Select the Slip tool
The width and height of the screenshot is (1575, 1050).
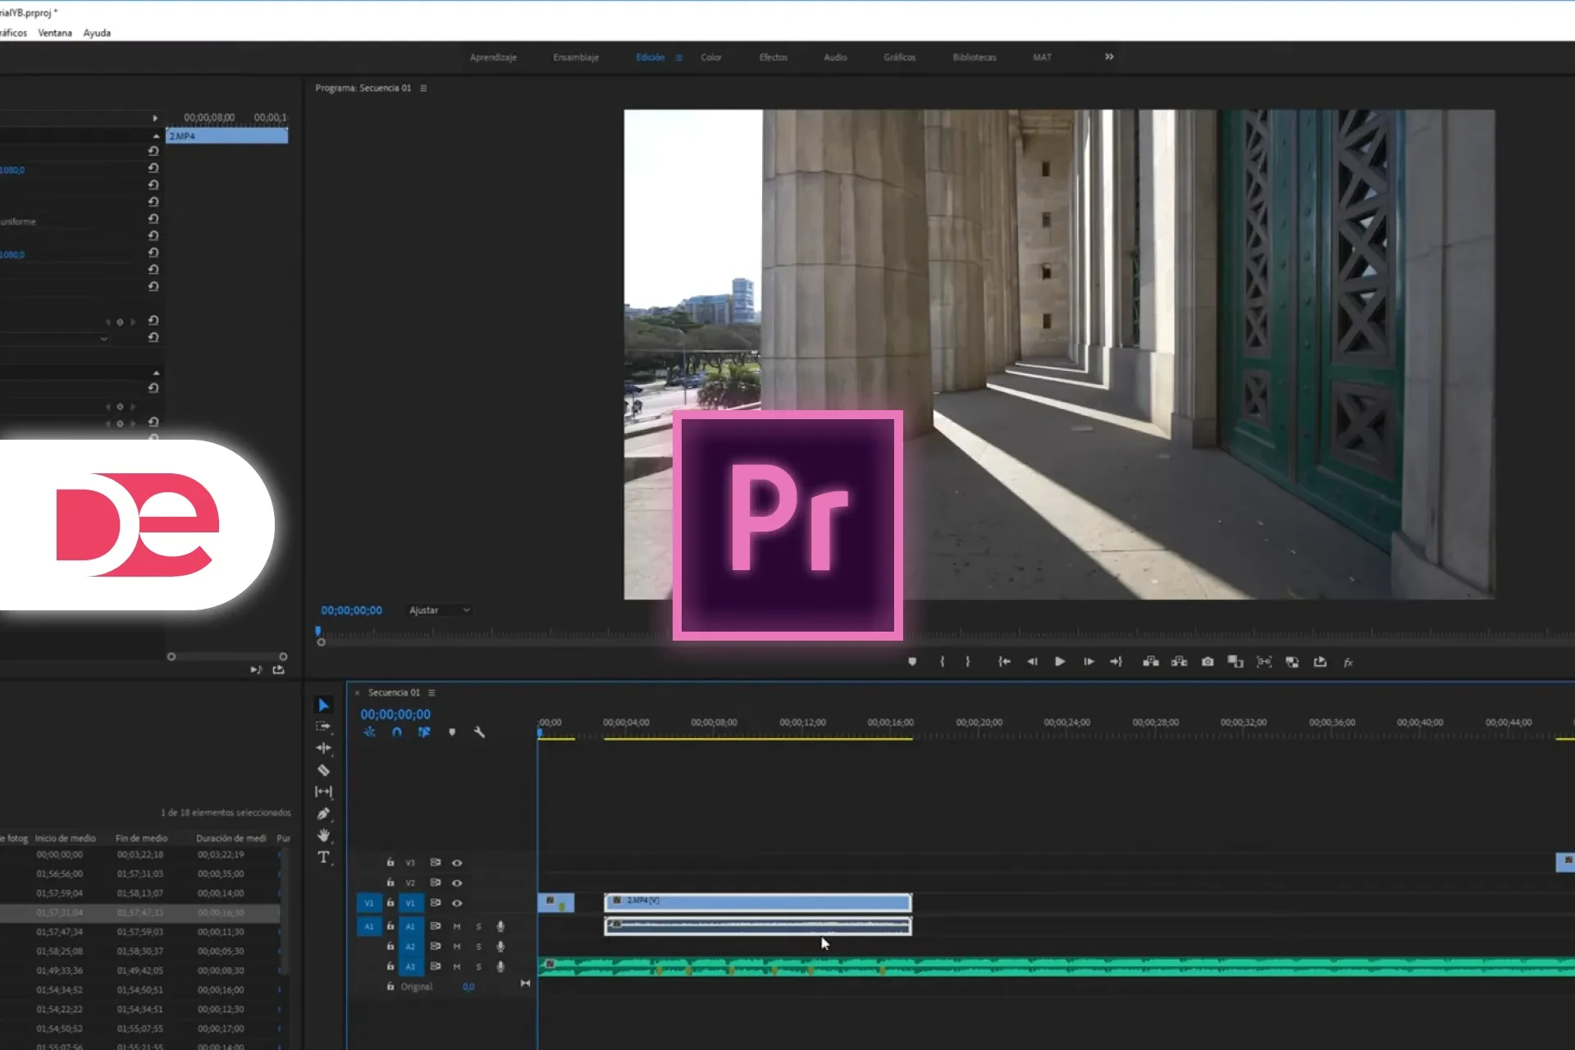click(x=323, y=792)
